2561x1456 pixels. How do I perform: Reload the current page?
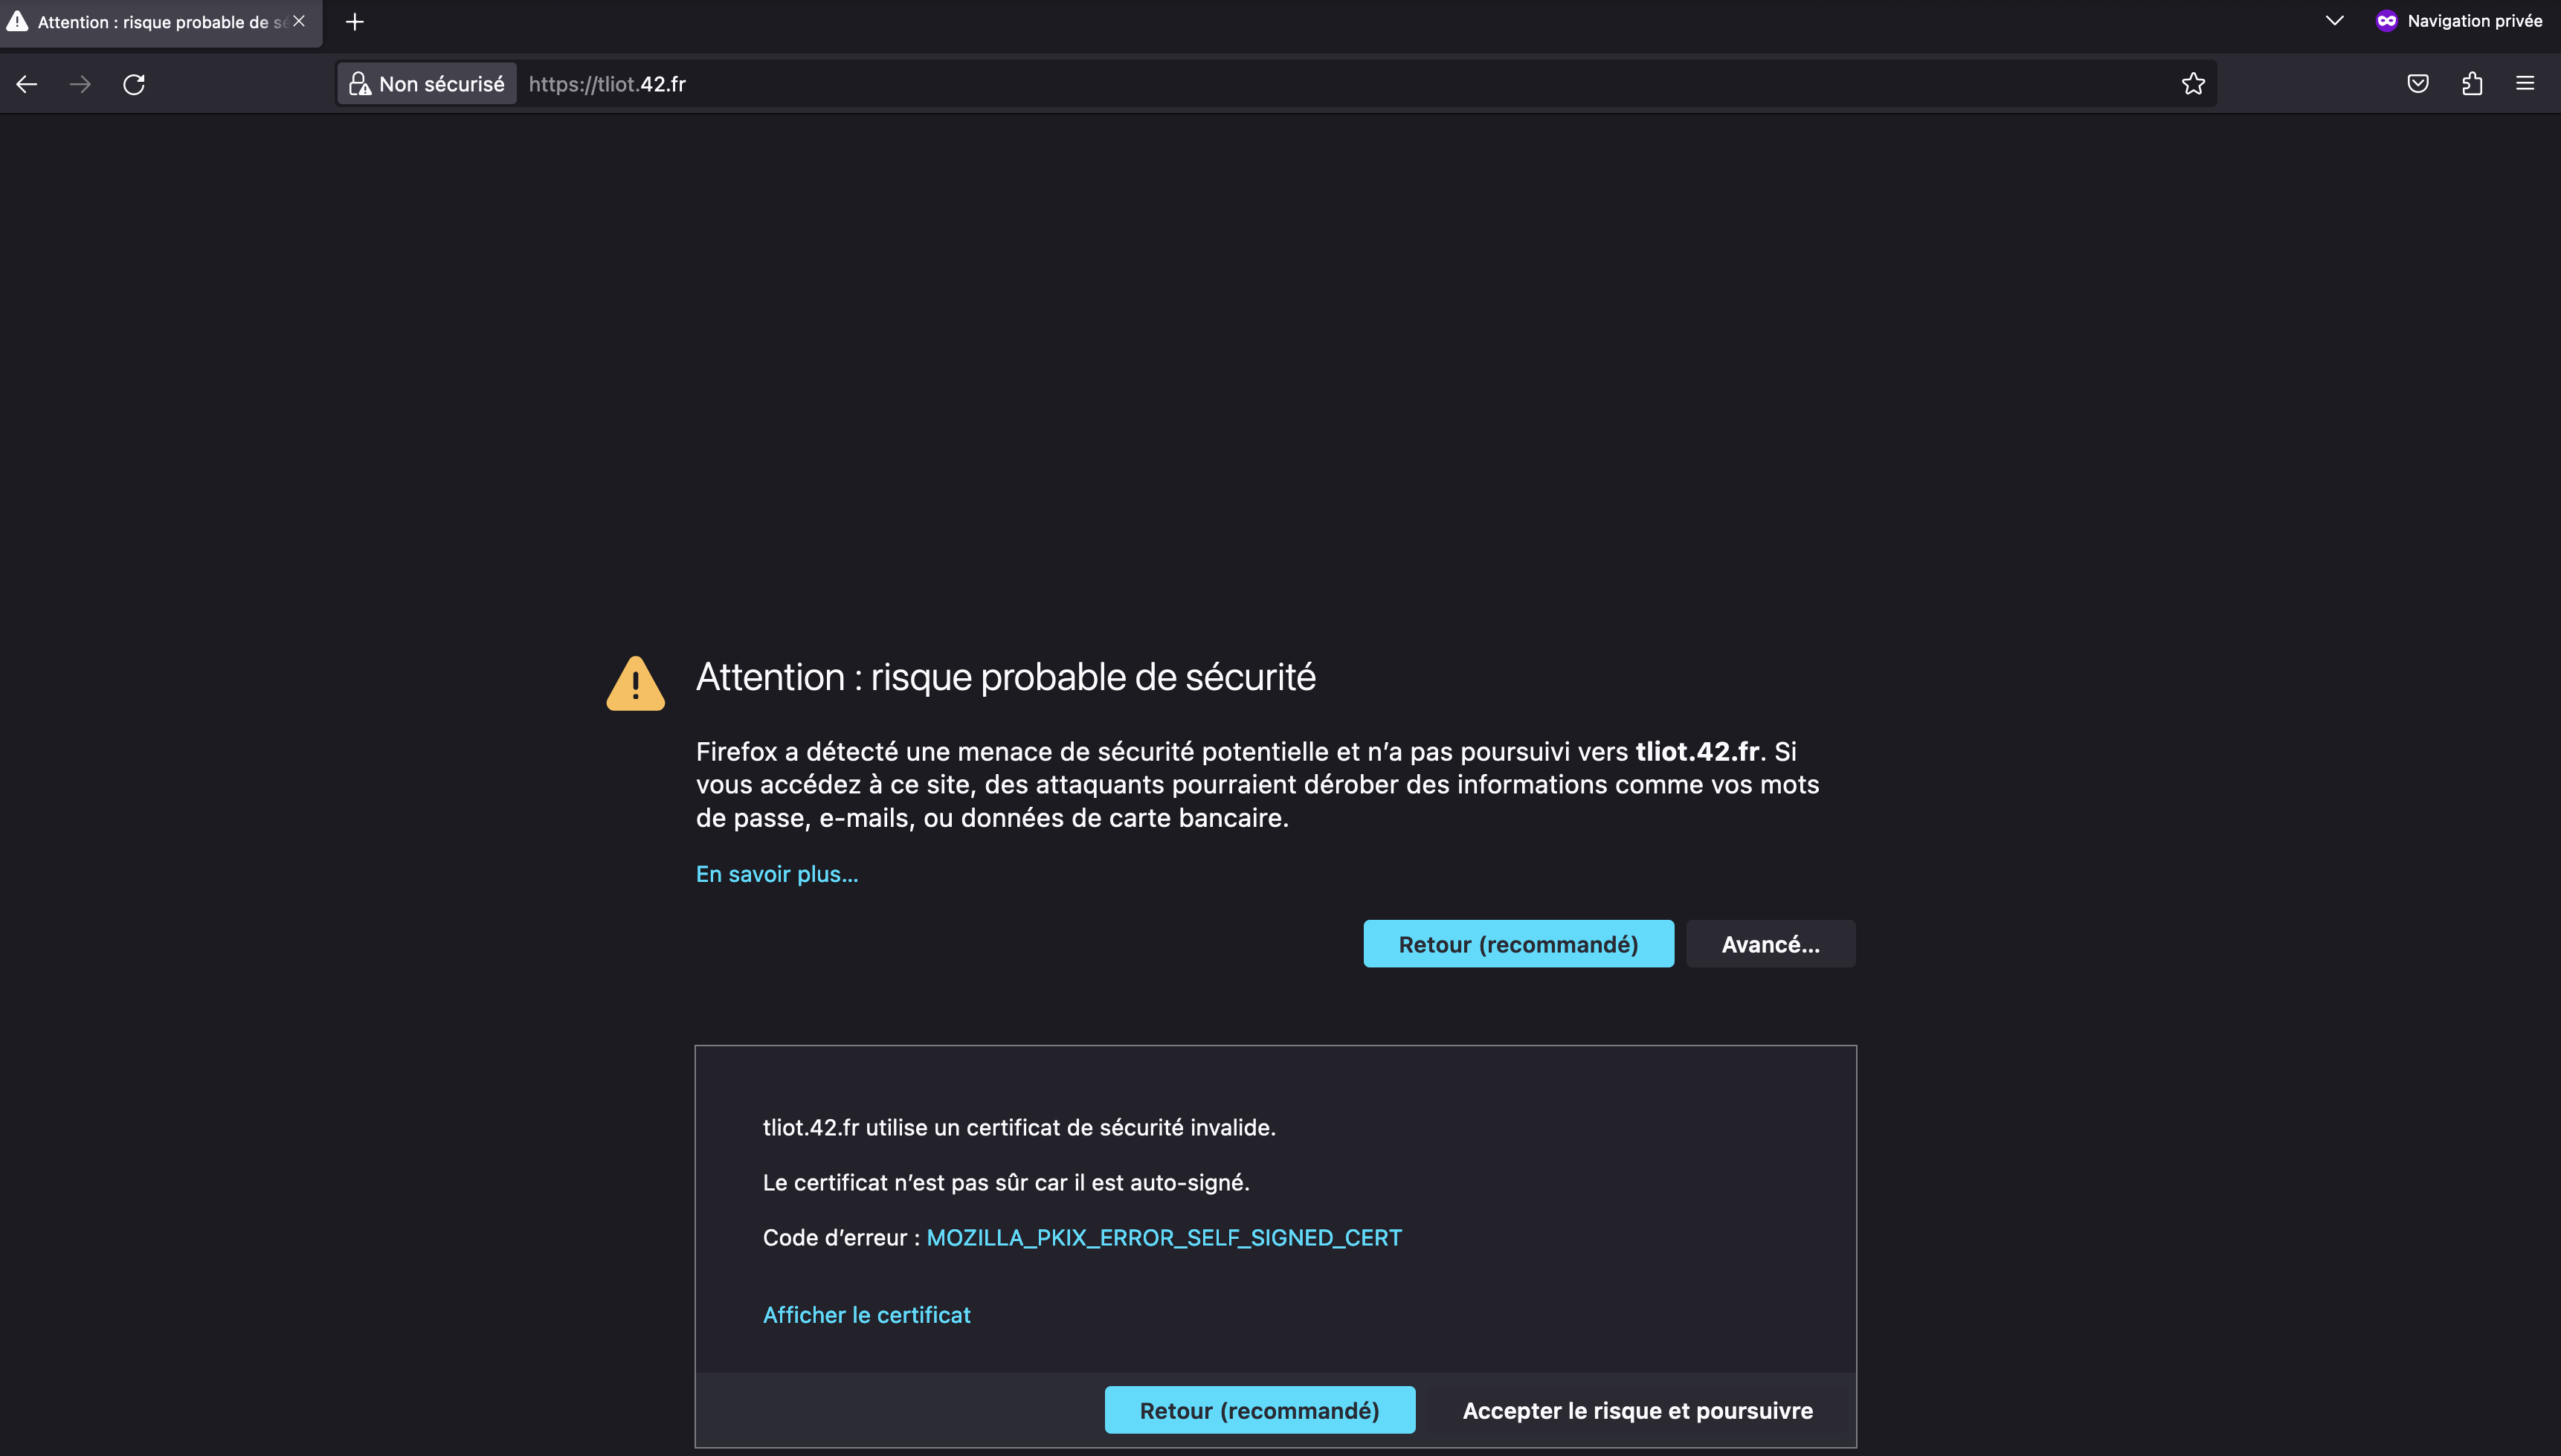tap(134, 84)
